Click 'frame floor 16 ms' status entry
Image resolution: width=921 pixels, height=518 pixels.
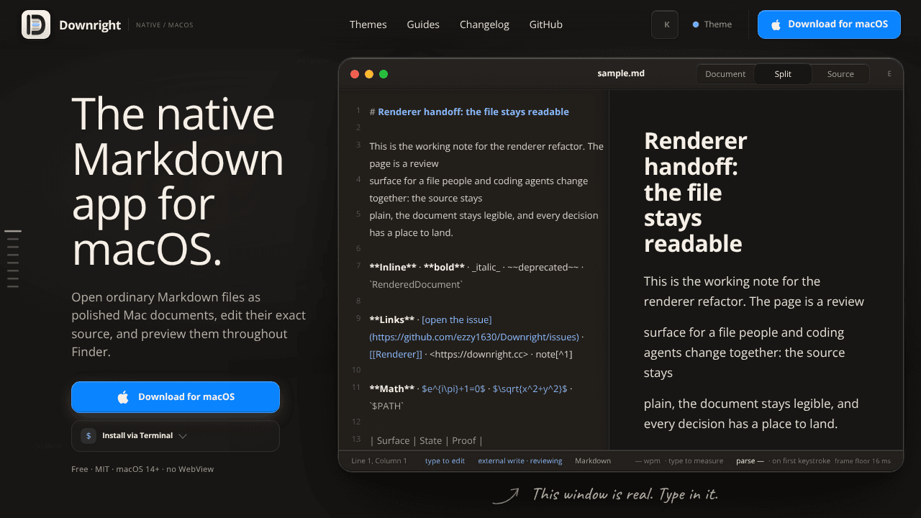863,460
